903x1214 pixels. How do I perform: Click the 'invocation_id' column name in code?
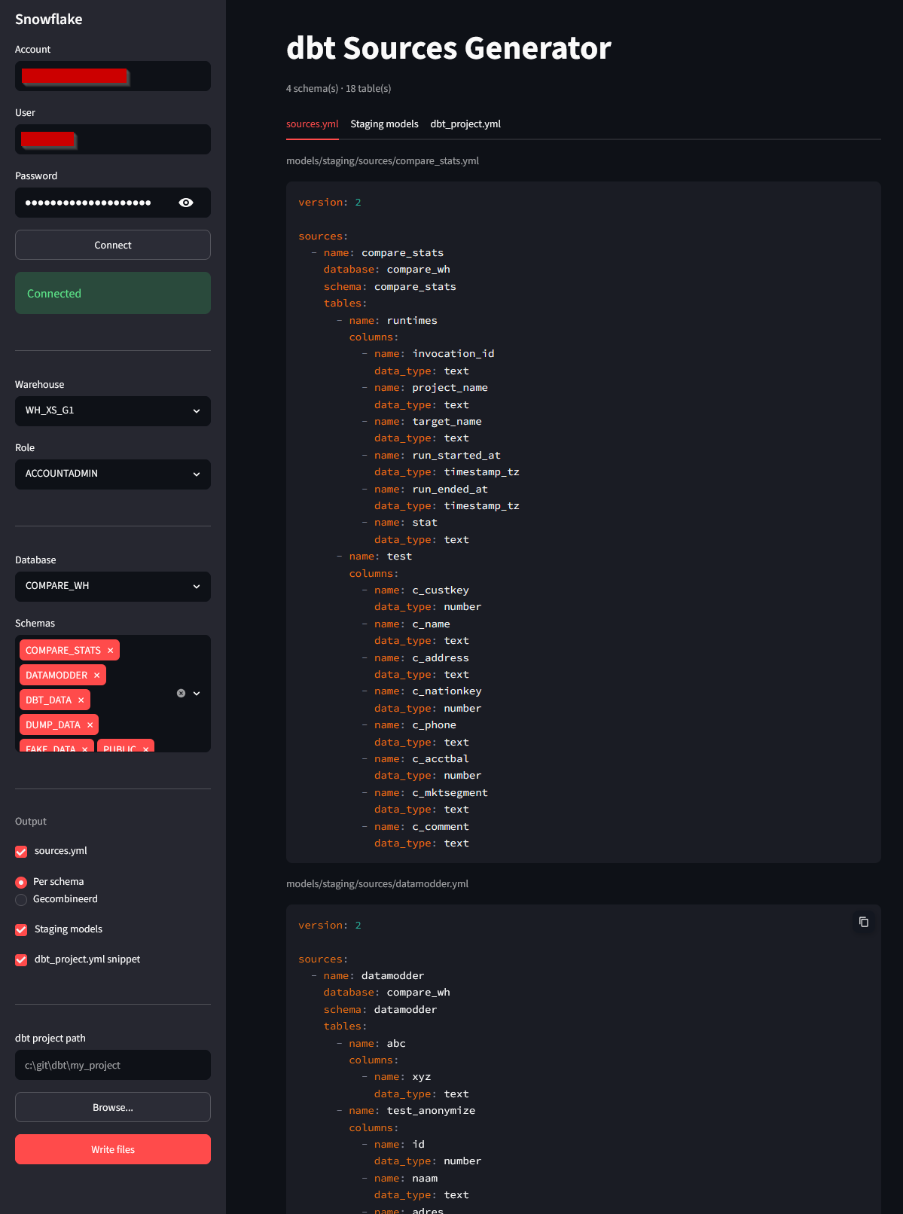[453, 354]
